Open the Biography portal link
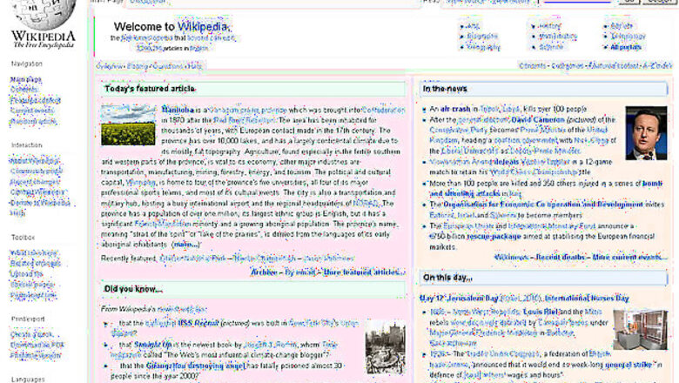The width and height of the screenshot is (679, 383). click(482, 37)
